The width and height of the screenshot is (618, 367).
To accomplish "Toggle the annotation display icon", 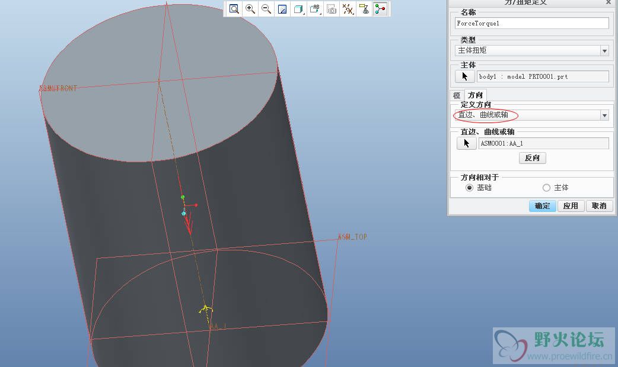I will pyautogui.click(x=364, y=9).
